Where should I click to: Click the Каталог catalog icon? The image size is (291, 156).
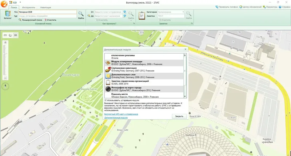8,15
